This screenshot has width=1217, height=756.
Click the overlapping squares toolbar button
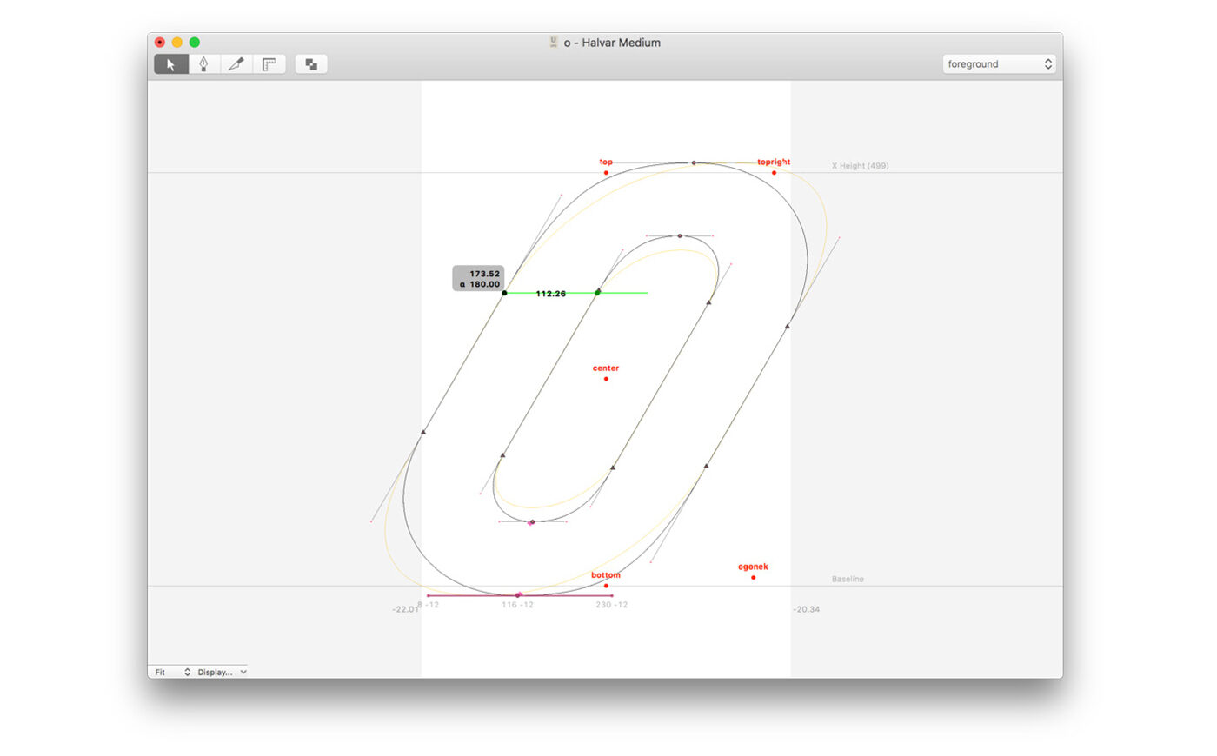pos(311,64)
